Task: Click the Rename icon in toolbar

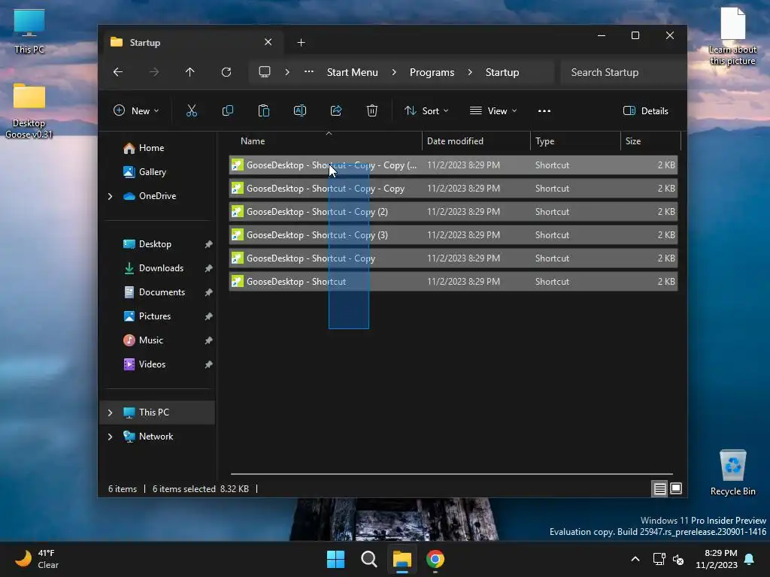Action: pyautogui.click(x=300, y=111)
